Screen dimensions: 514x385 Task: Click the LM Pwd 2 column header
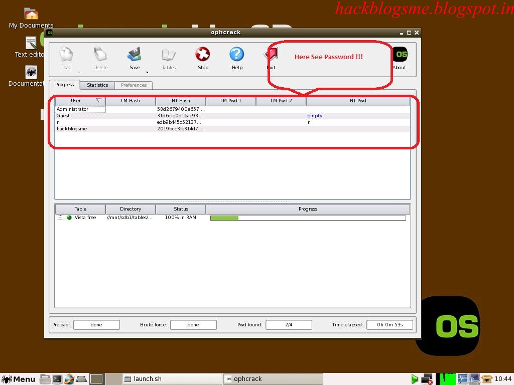281,100
